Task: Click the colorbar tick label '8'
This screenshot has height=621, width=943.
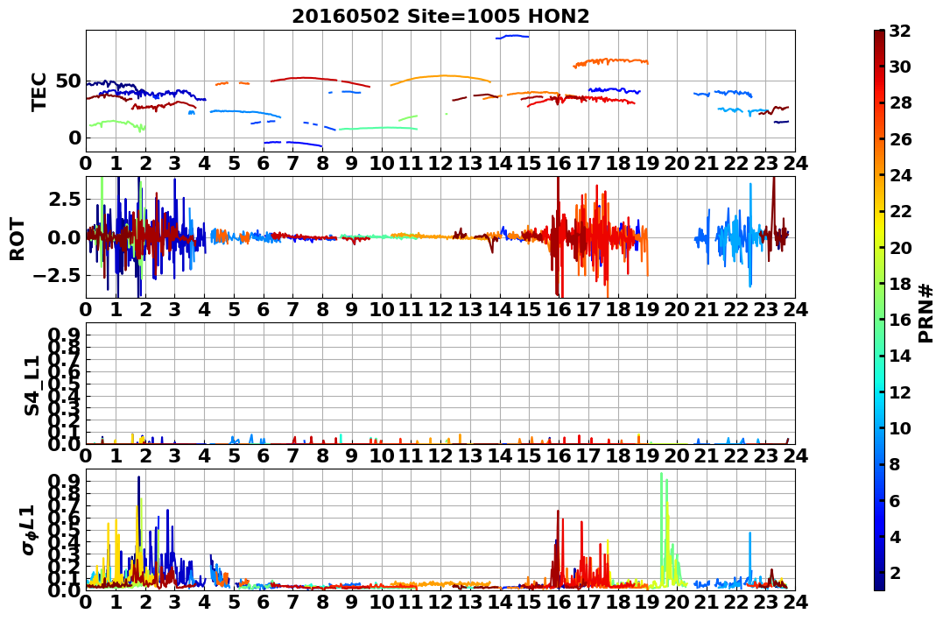Action: tap(895, 464)
